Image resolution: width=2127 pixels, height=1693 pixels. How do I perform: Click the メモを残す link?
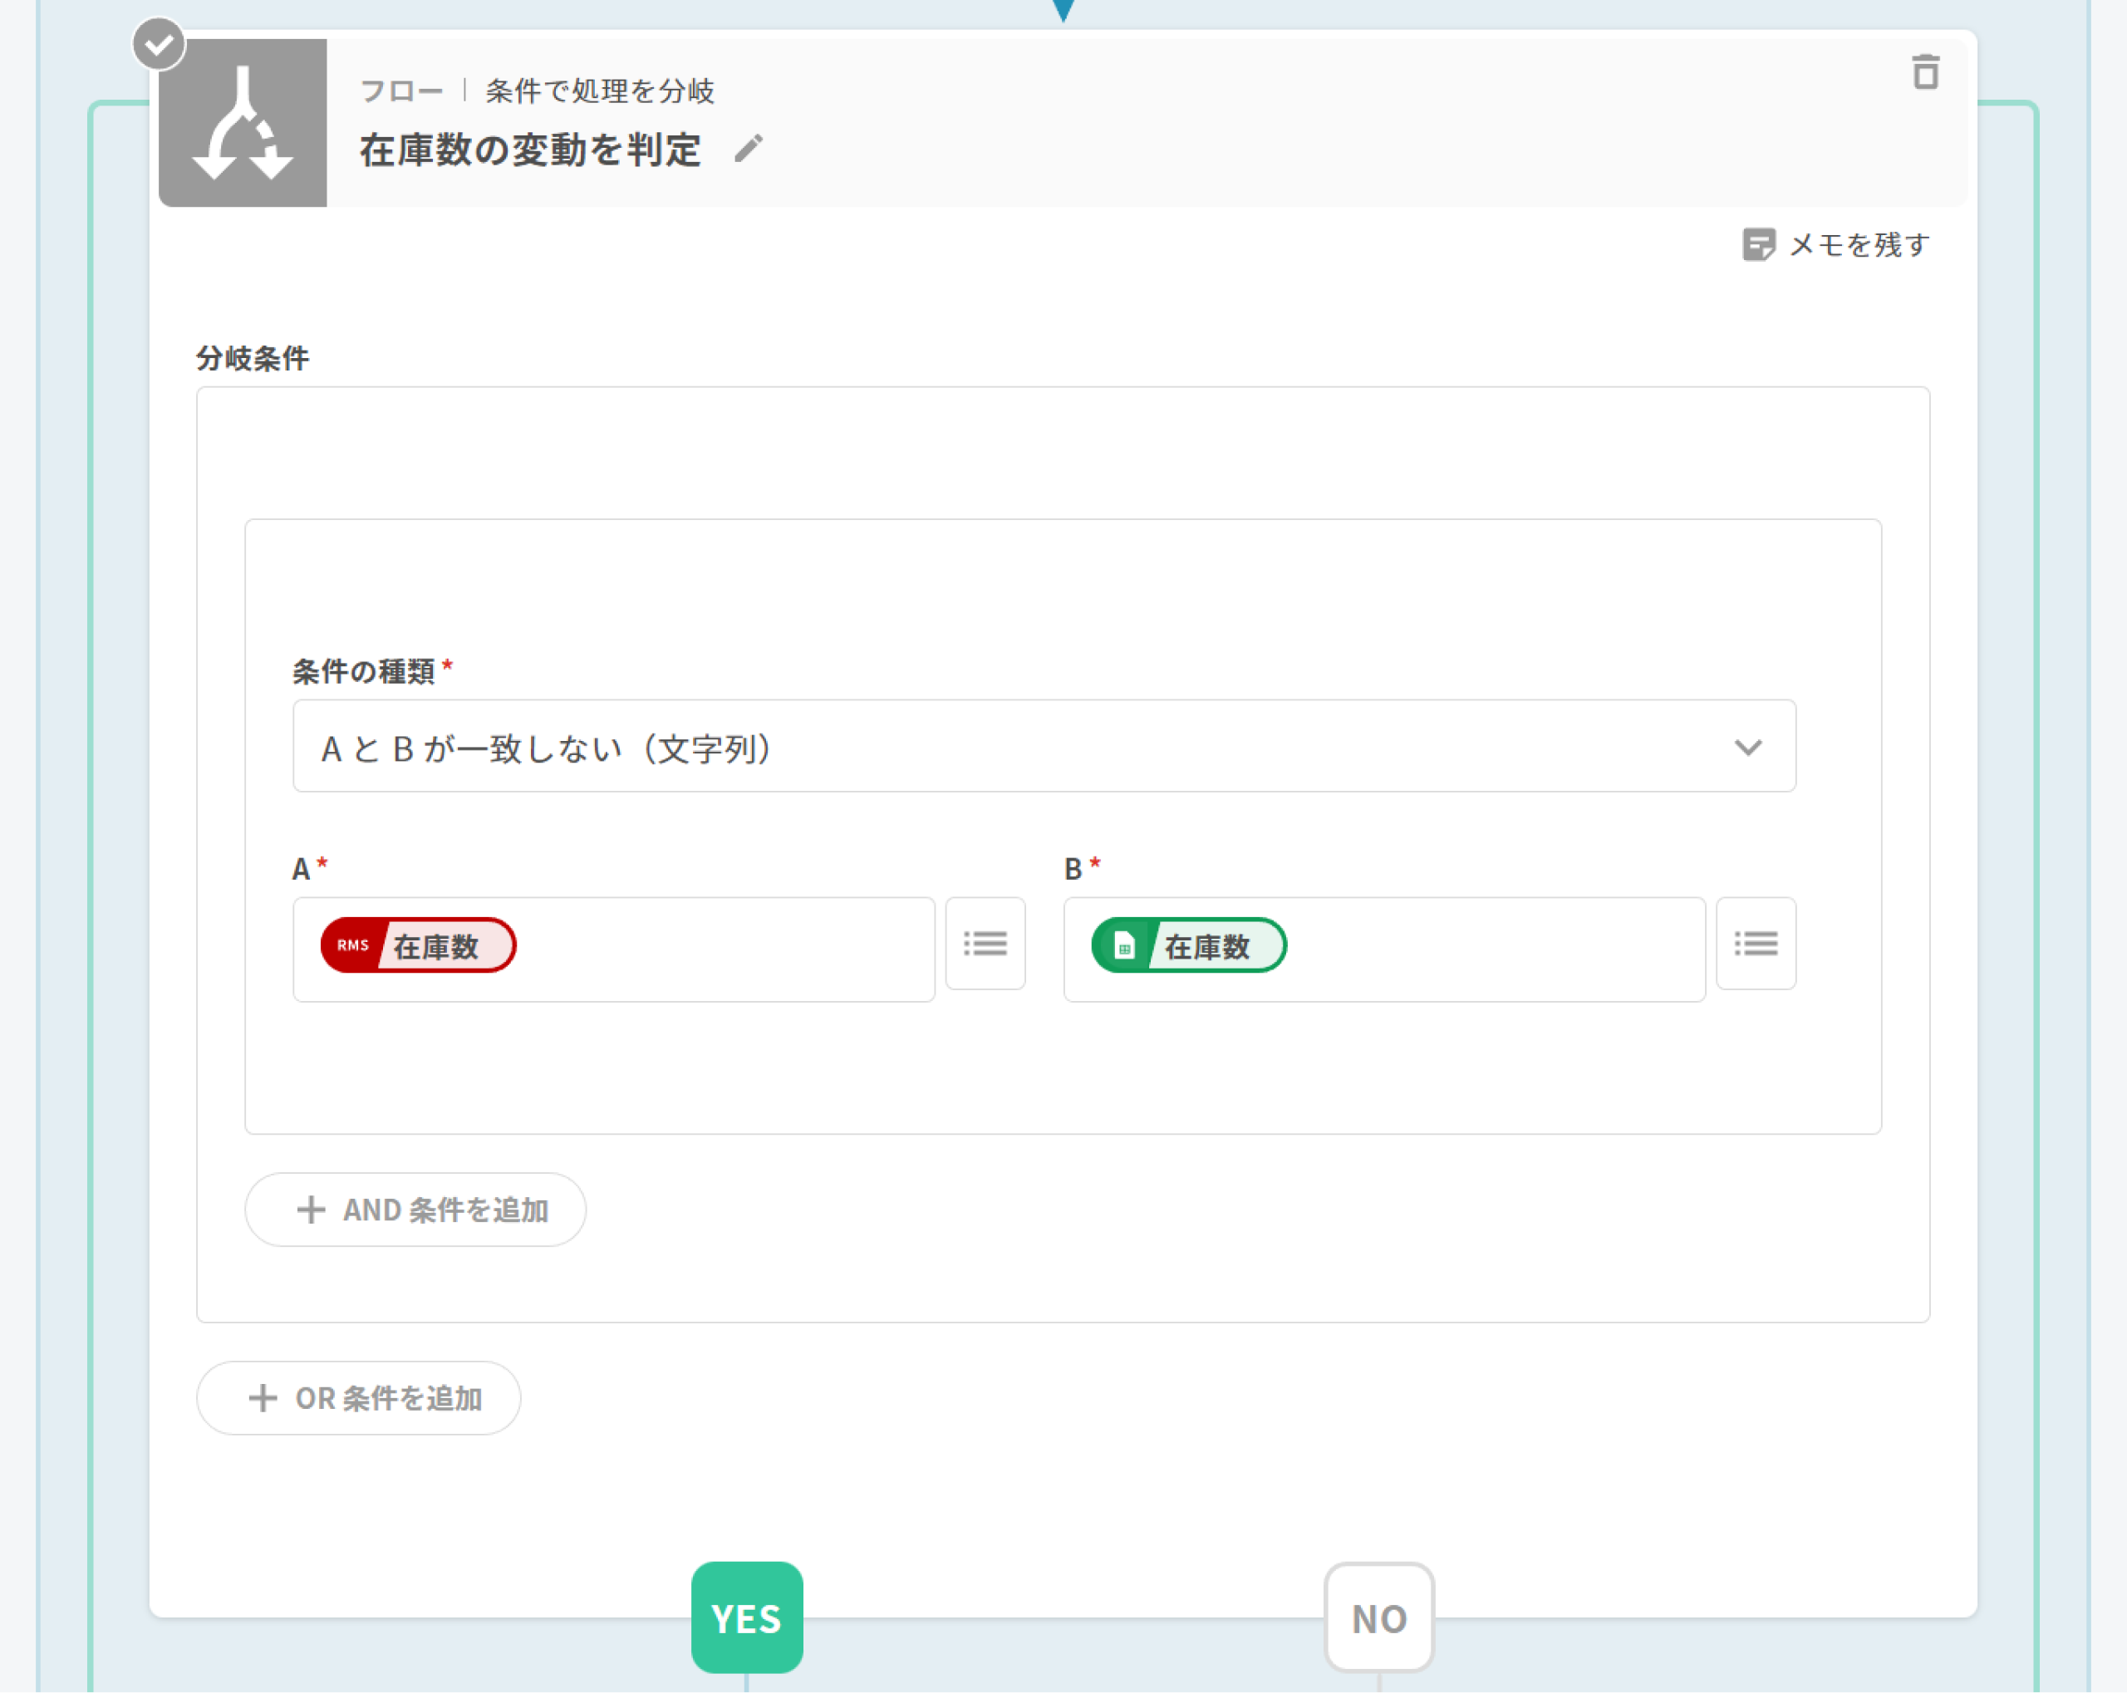click(x=1859, y=243)
